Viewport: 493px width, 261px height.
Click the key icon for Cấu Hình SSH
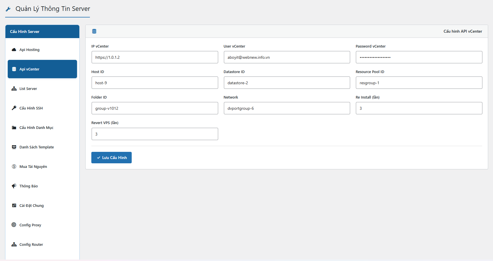tap(14, 108)
